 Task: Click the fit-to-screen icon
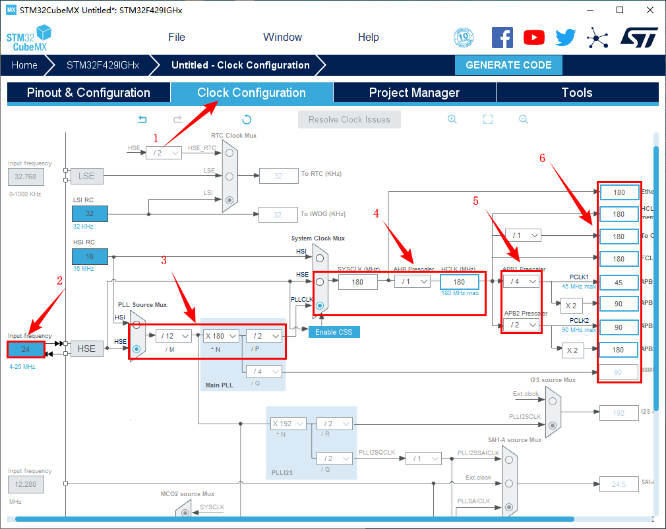(x=488, y=119)
